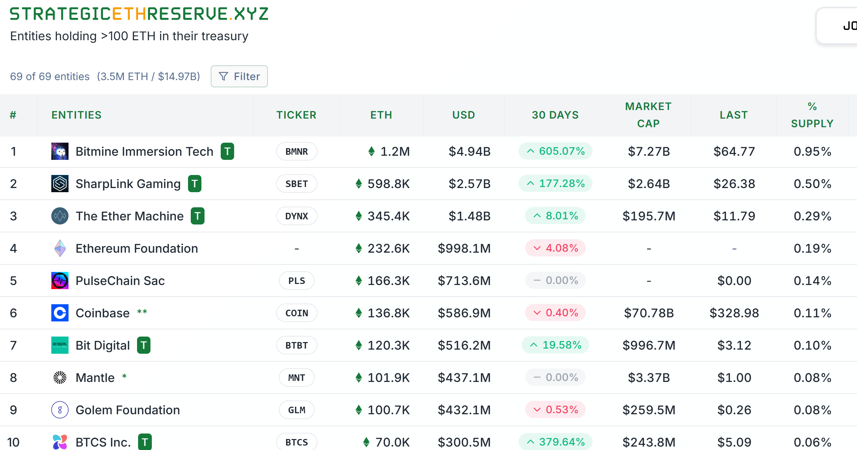
Task: Click the COIN ticker pill
Action: 296,313
